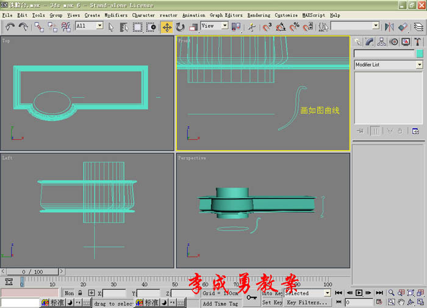427x308 pixels.
Task: Toggle the 3D Snaps magnet
Action: [267, 27]
